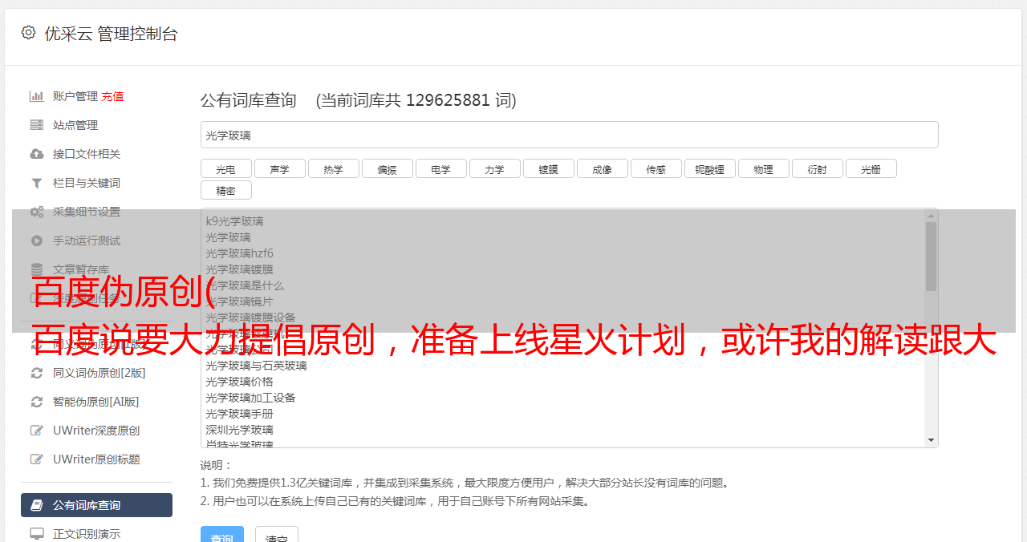
Task: Click the 公有词库查询 page heading
Action: pos(249,100)
